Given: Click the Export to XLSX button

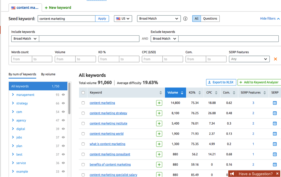Looking at the screenshot, I should (x=221, y=82).
